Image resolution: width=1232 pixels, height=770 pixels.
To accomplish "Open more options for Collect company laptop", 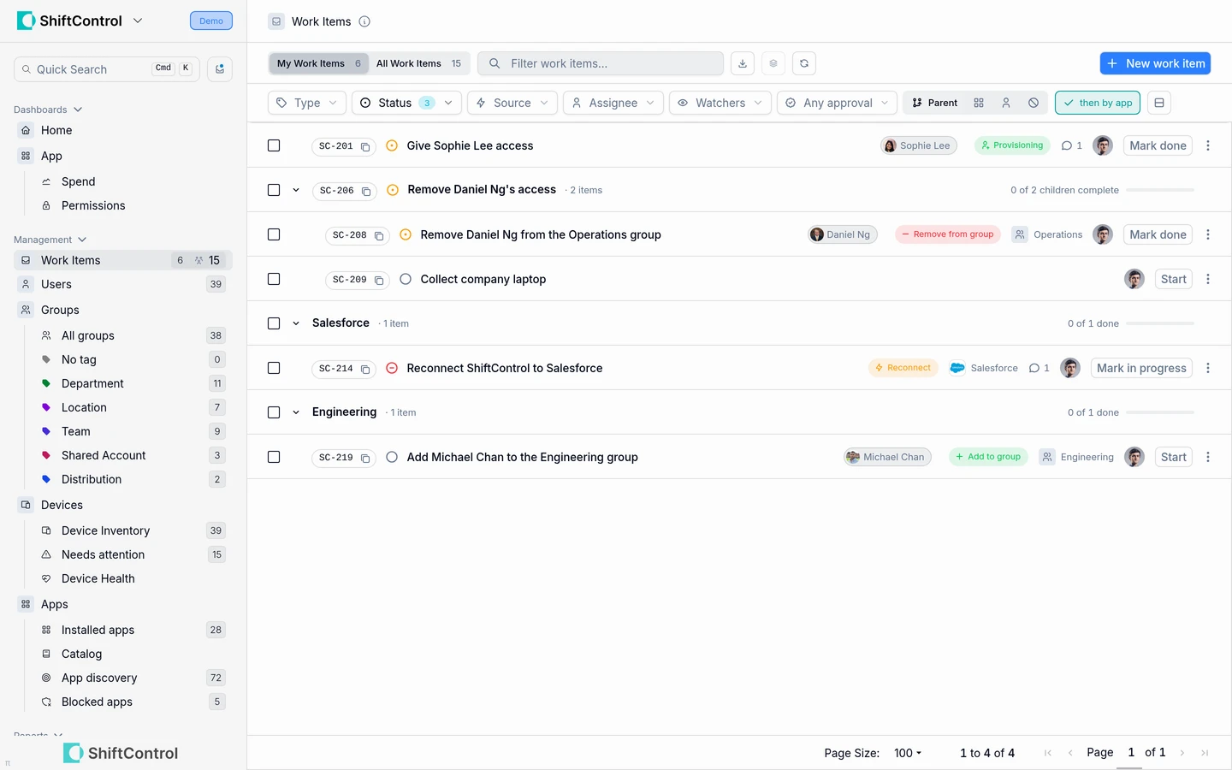I will pyautogui.click(x=1208, y=279).
